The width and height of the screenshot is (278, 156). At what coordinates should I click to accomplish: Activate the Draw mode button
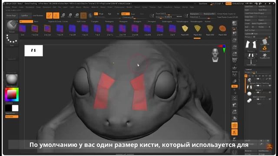coord(56,16)
